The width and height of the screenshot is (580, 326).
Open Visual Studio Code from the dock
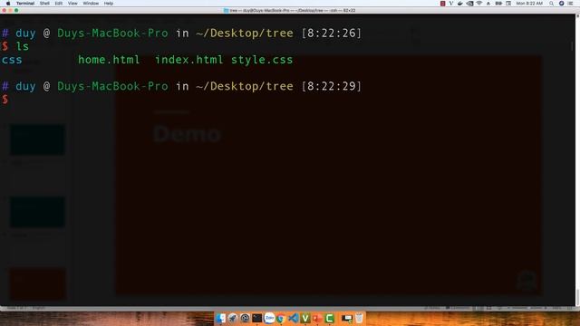[x=294, y=318]
